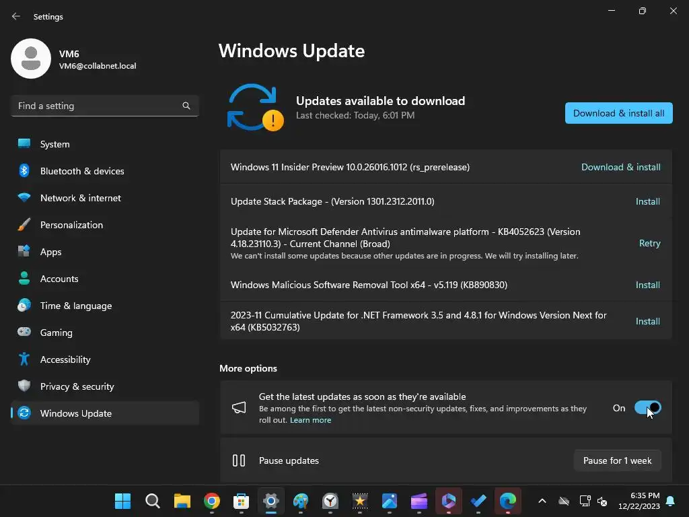Open the VM6 user profile avatar
Screen dimensions: 689x517
[x=31, y=59]
